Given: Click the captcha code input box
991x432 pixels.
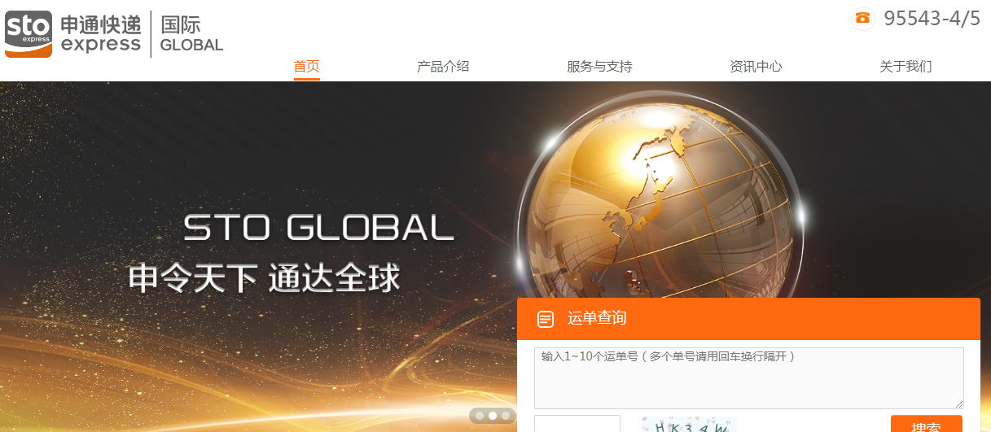Looking at the screenshot, I should (x=577, y=424).
